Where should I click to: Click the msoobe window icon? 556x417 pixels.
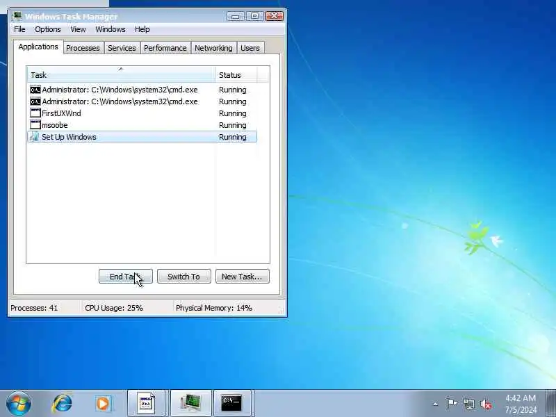point(35,125)
